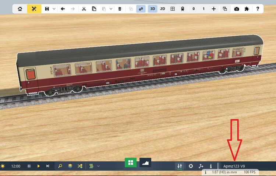Pause the simulation

coord(29,166)
